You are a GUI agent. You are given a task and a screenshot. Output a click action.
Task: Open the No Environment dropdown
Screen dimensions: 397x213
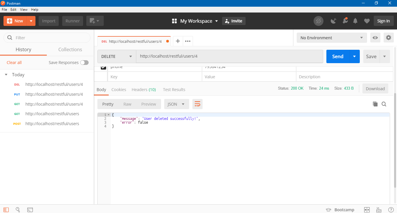pos(331,38)
